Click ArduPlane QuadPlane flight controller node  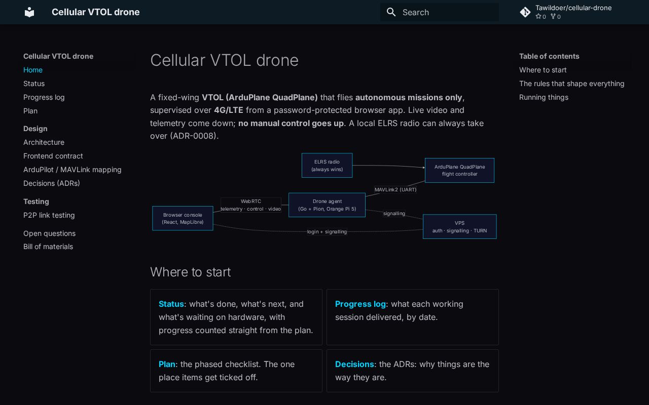click(459, 170)
